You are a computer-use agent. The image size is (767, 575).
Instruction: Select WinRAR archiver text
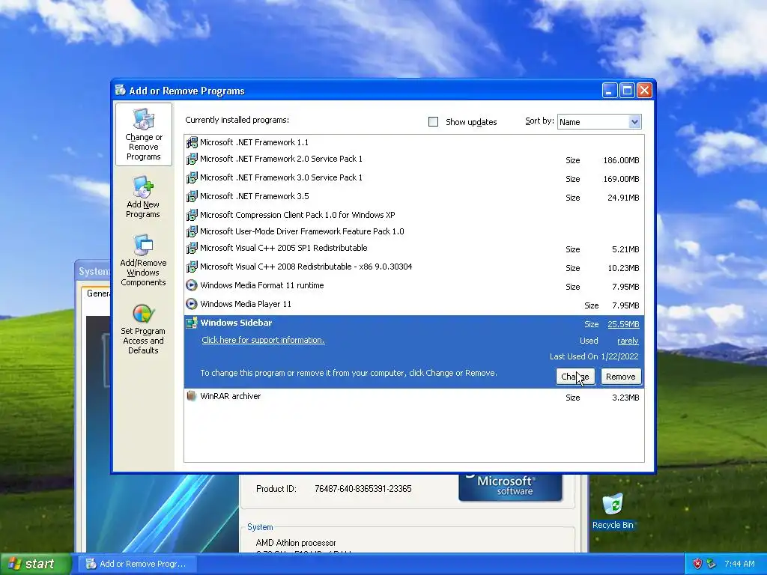pos(231,396)
